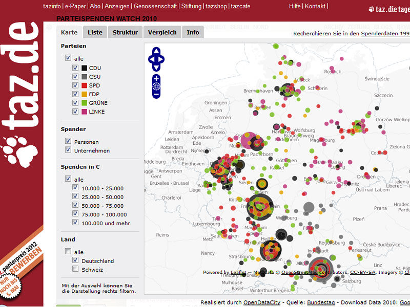Toggle the FDP party checkbox
This screenshot has height=307, width=410.
coord(75,94)
